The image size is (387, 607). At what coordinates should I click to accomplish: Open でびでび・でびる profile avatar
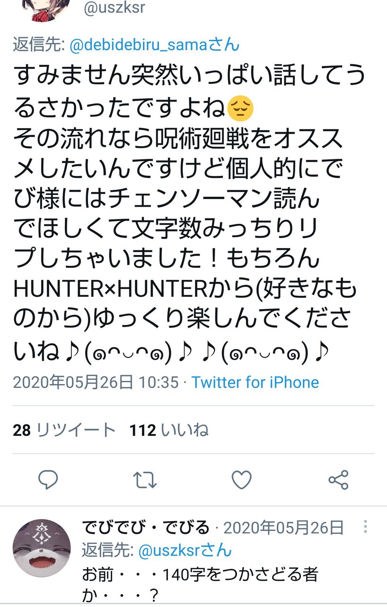click(x=42, y=547)
